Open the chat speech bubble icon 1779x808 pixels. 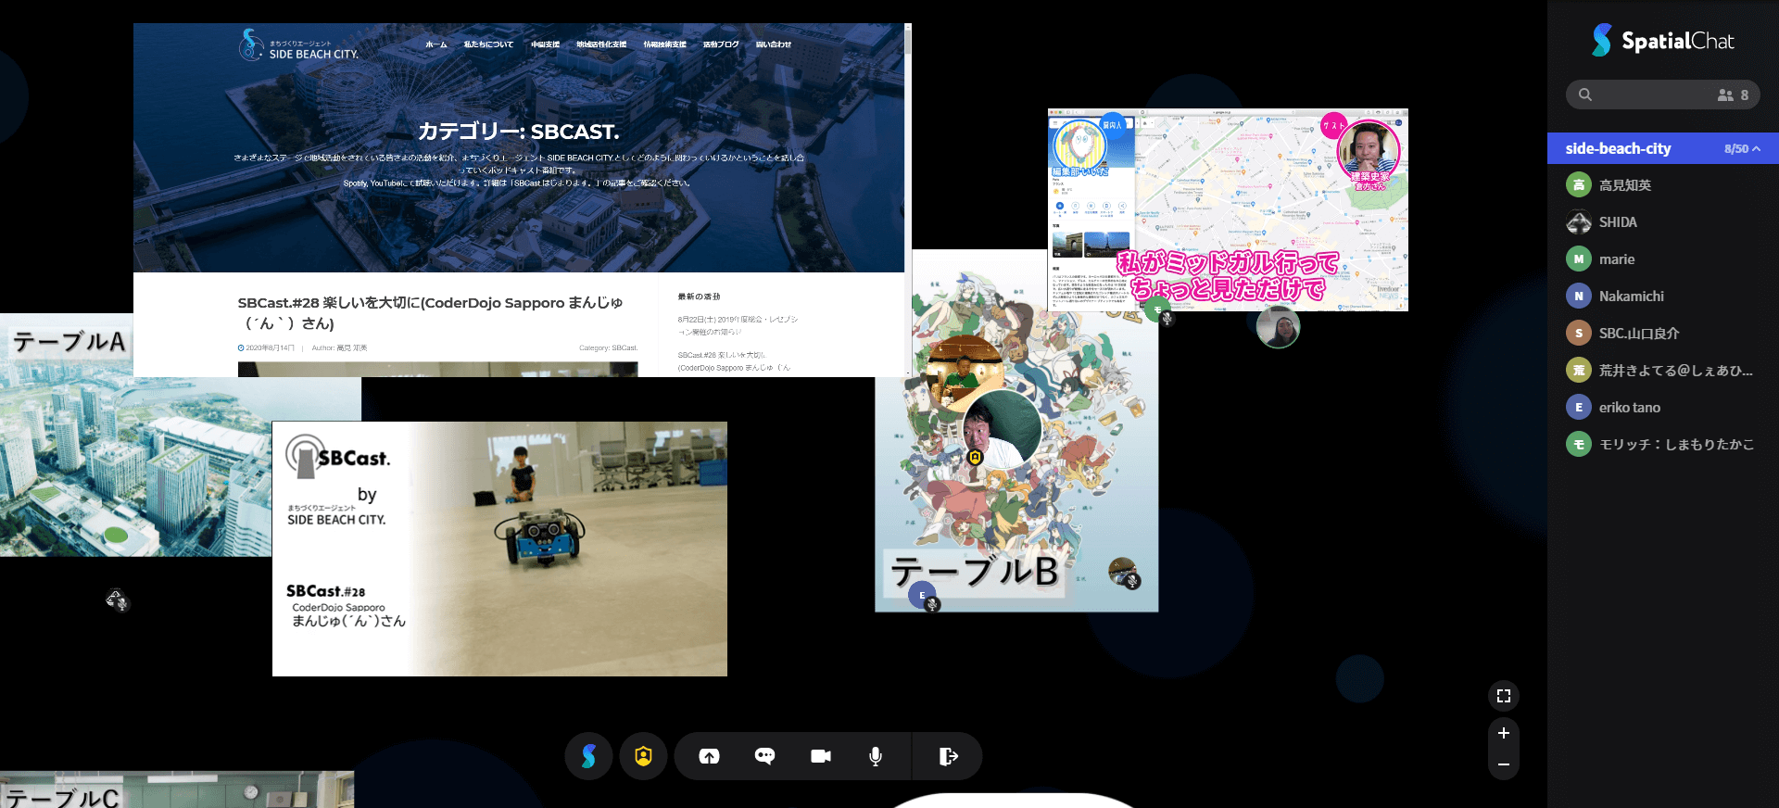pyautogui.click(x=764, y=756)
